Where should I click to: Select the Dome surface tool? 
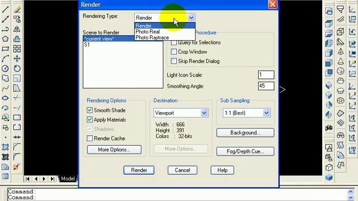[341, 81]
